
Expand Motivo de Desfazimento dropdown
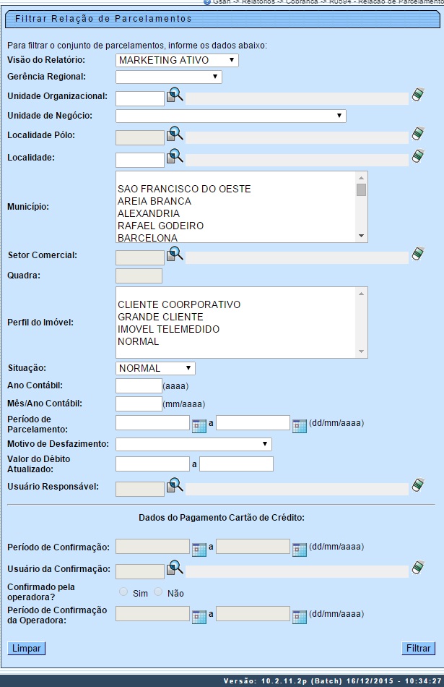193,444
